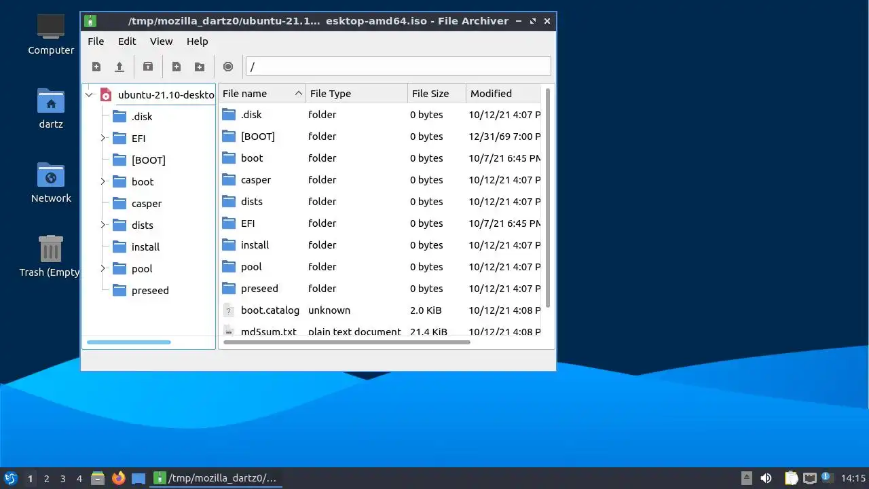The width and height of the screenshot is (869, 489).
Task: Click the Add folder toolbar icon
Action: click(x=200, y=67)
